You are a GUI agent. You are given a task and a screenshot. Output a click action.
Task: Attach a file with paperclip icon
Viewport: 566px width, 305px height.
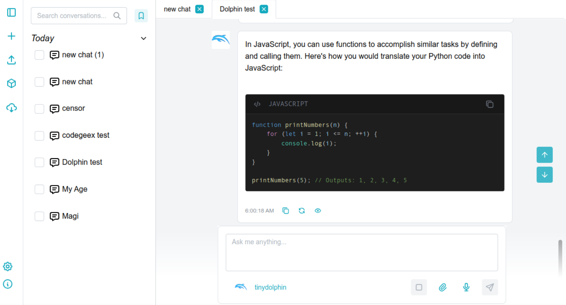click(x=442, y=287)
